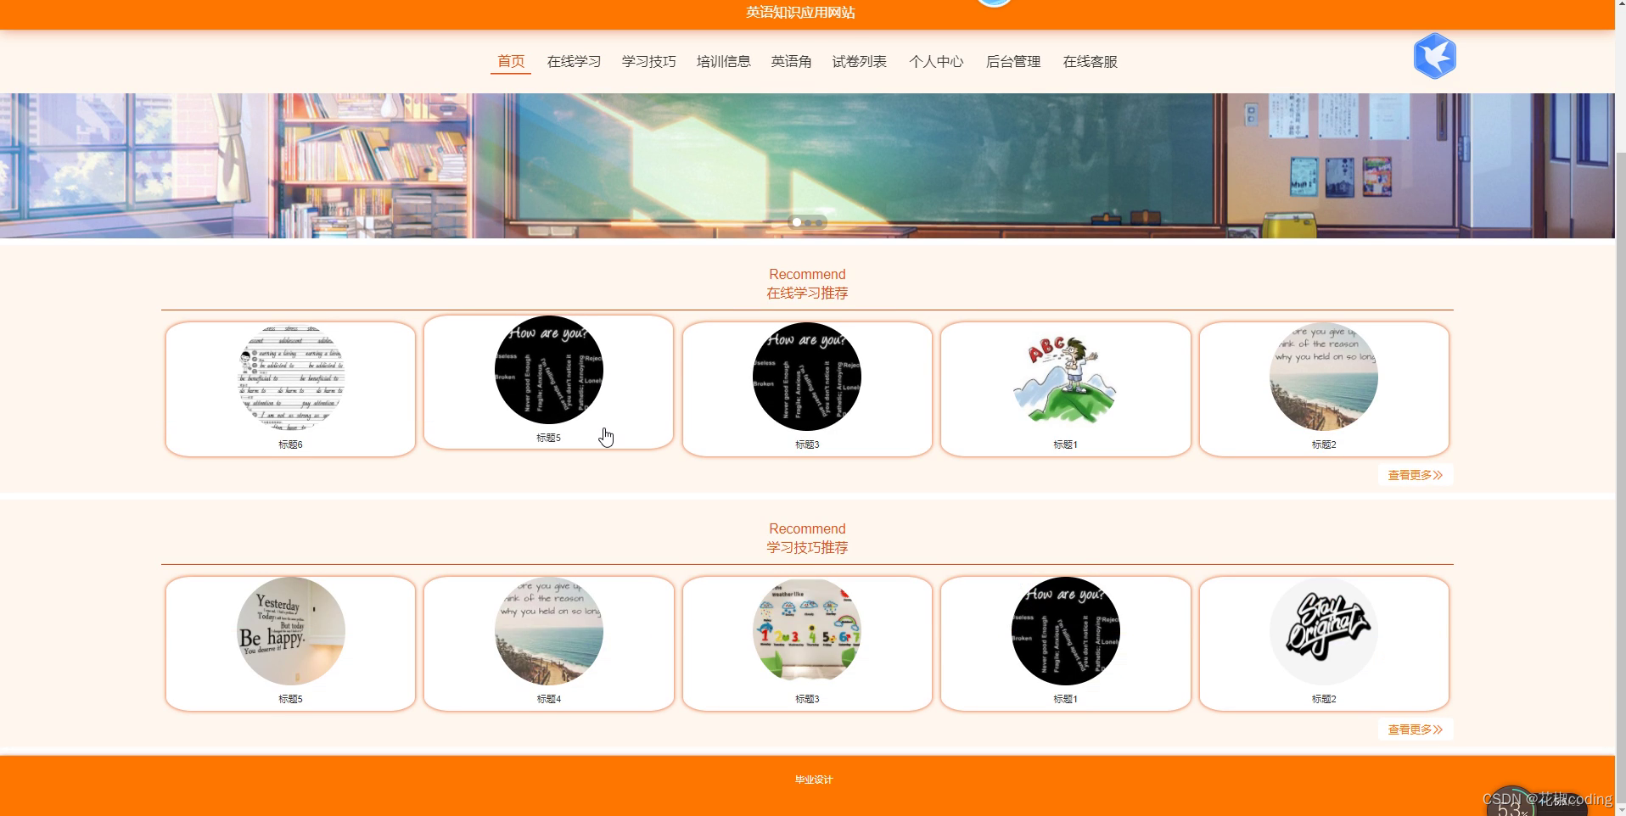The image size is (1626, 816).
Task: Click the small logo icon above the site title
Action: tap(993, 3)
